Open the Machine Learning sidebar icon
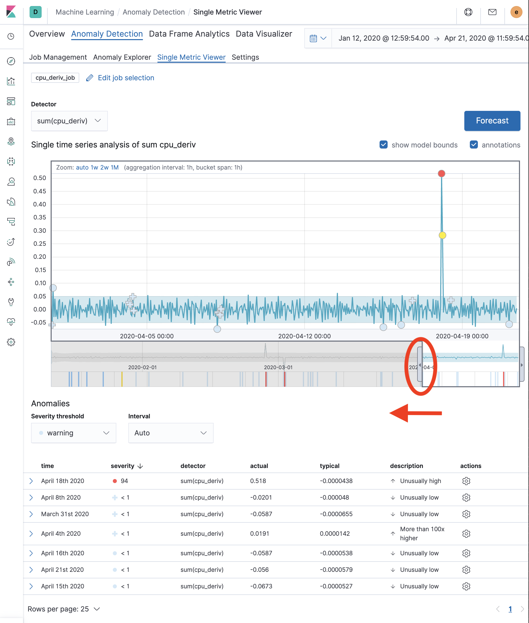The height and width of the screenshot is (623, 529). click(x=11, y=161)
